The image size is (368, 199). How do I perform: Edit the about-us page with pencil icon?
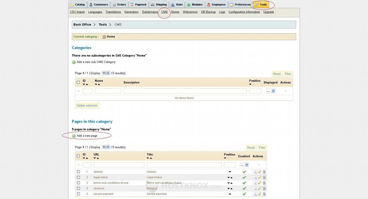259,188
